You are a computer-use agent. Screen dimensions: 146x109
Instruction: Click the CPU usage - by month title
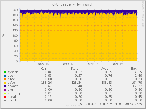pos(73,4)
